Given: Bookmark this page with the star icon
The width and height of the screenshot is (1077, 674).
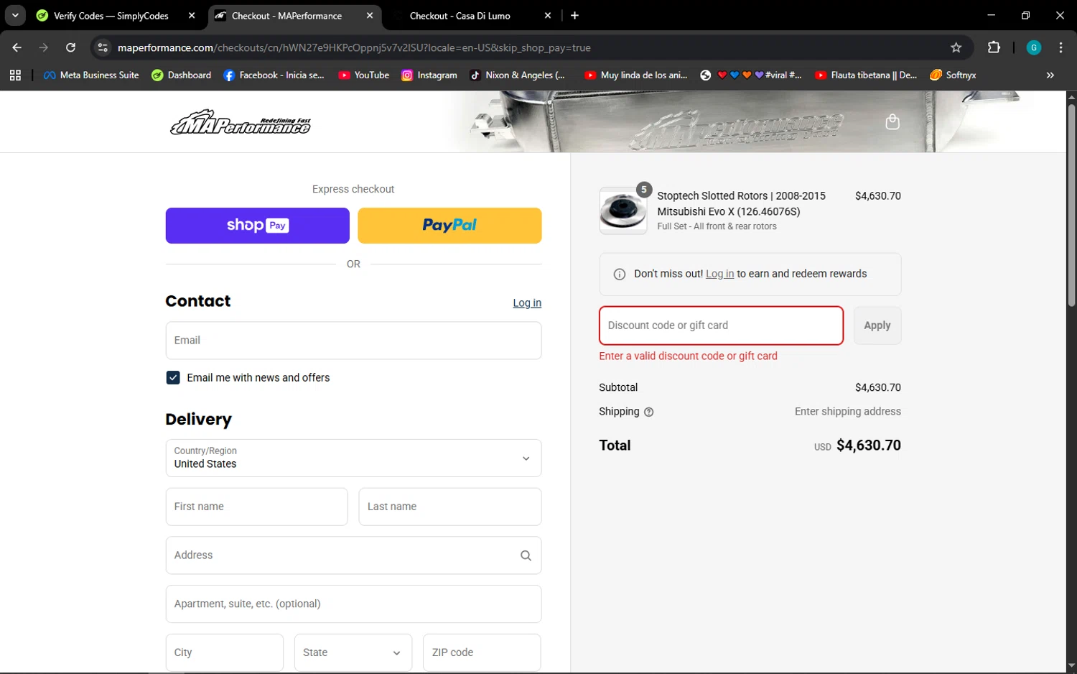Looking at the screenshot, I should 956,47.
